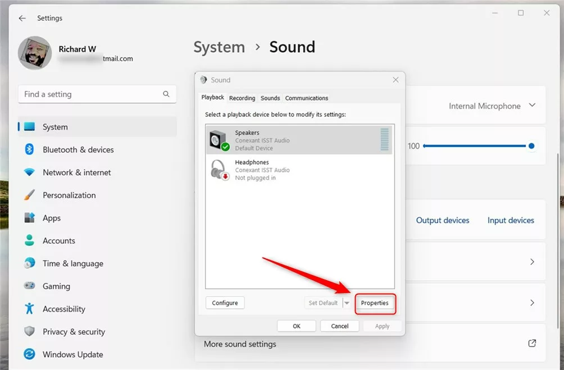The width and height of the screenshot is (564, 370).
Task: Switch to the Communications tab
Action: [x=307, y=98]
